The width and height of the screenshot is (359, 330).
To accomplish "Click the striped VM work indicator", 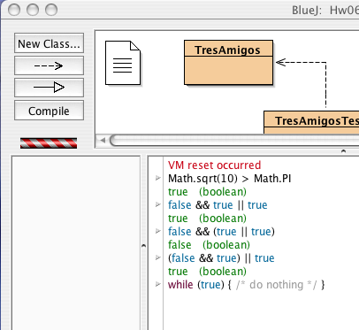I will [49, 143].
